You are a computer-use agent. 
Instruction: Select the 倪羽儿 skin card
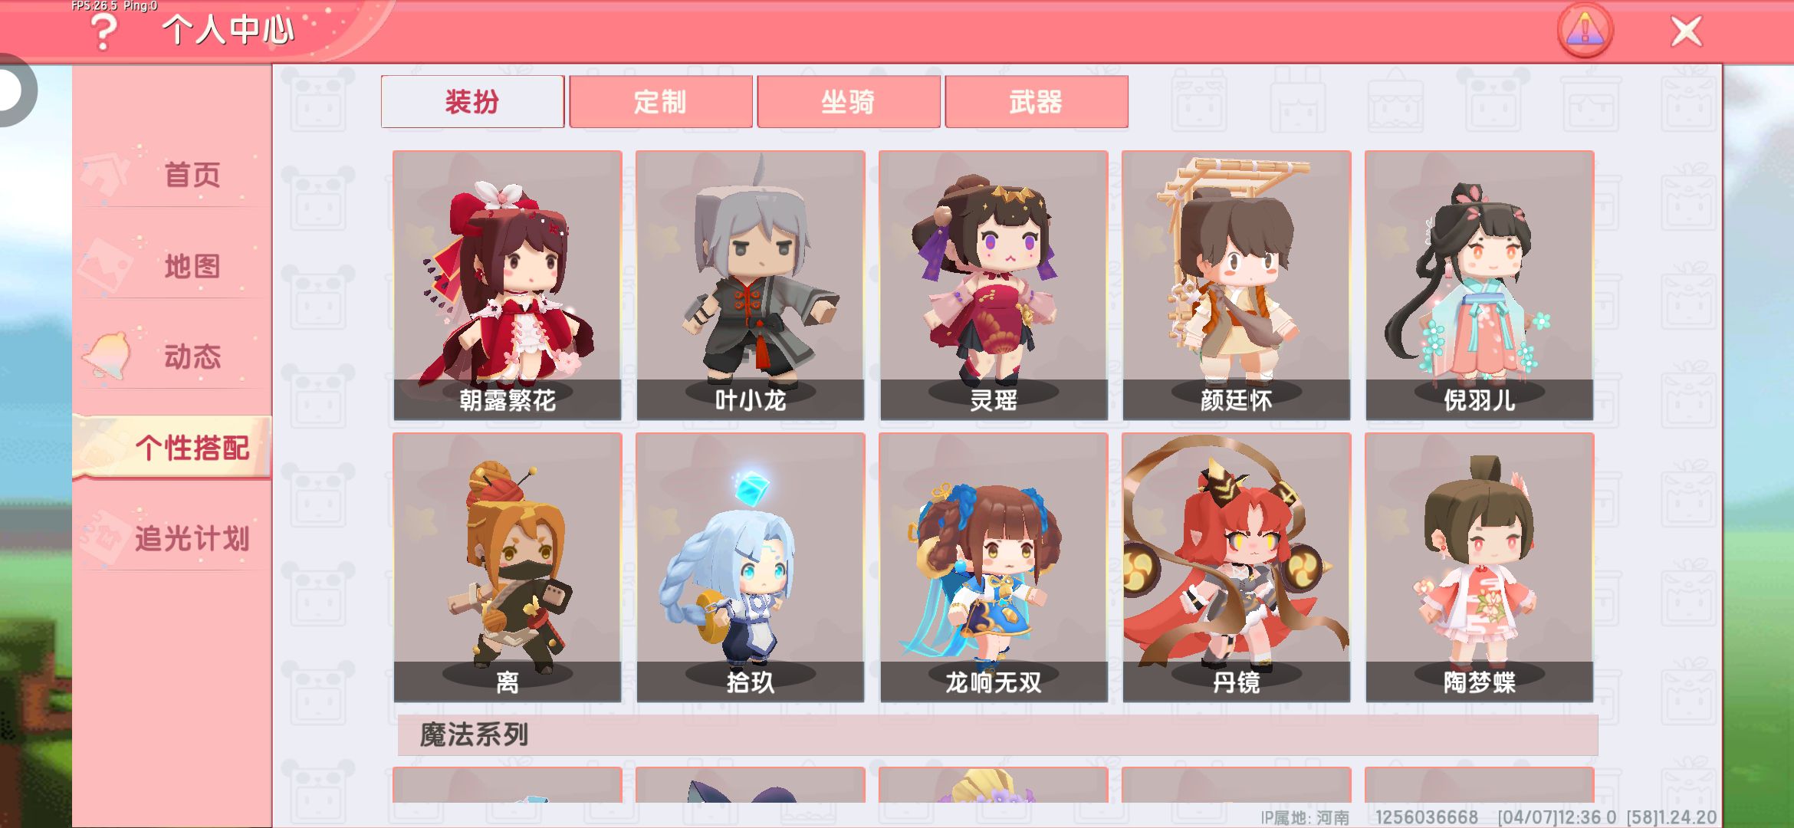tap(1480, 285)
